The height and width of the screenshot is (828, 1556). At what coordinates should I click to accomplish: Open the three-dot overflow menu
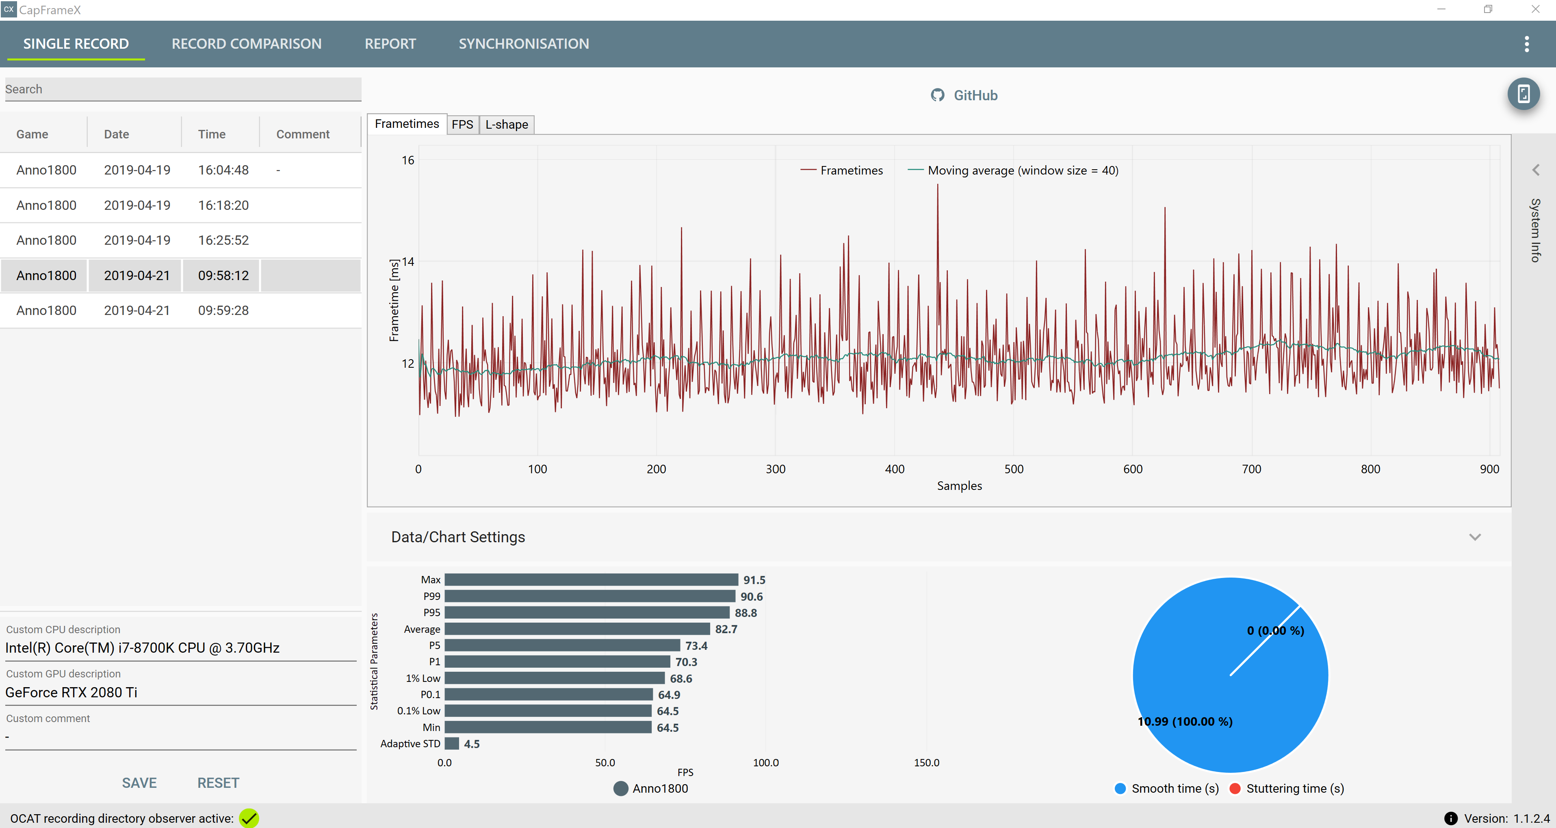pyautogui.click(x=1526, y=44)
